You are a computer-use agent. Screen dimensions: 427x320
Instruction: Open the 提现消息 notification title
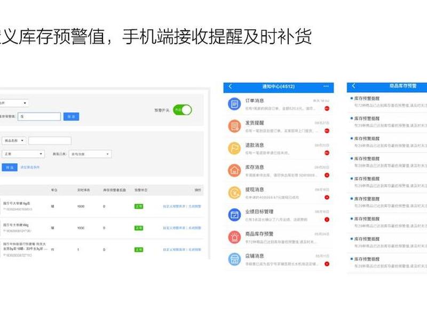[255, 190]
